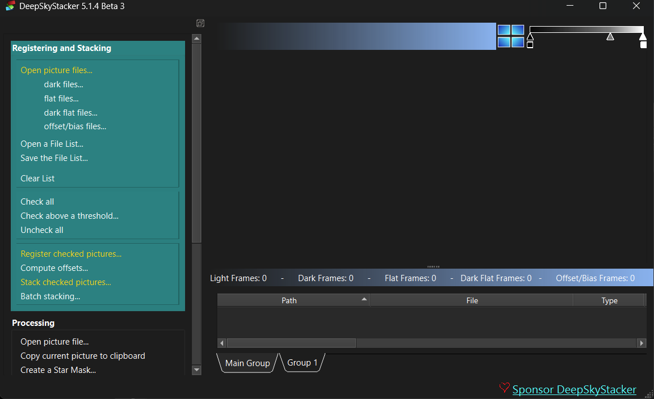Add dark flat files
This screenshot has height=399, width=654.
click(x=70, y=113)
